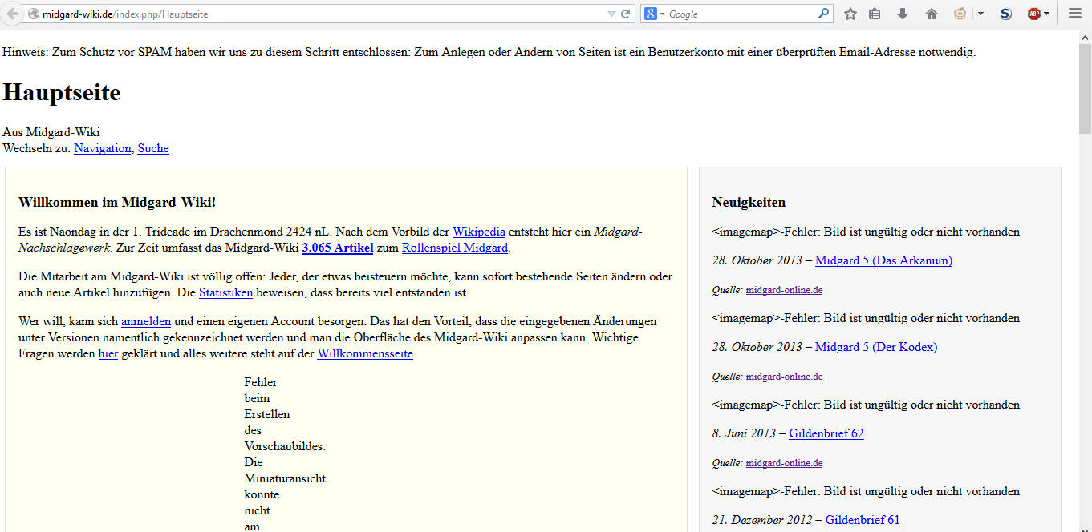The image size is (1092, 532).
Task: Go to the browser home page icon
Action: click(x=932, y=14)
